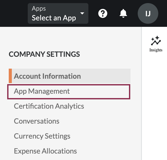Click blank space right of App Management text
This screenshot has height=160, width=167.
point(100,91)
